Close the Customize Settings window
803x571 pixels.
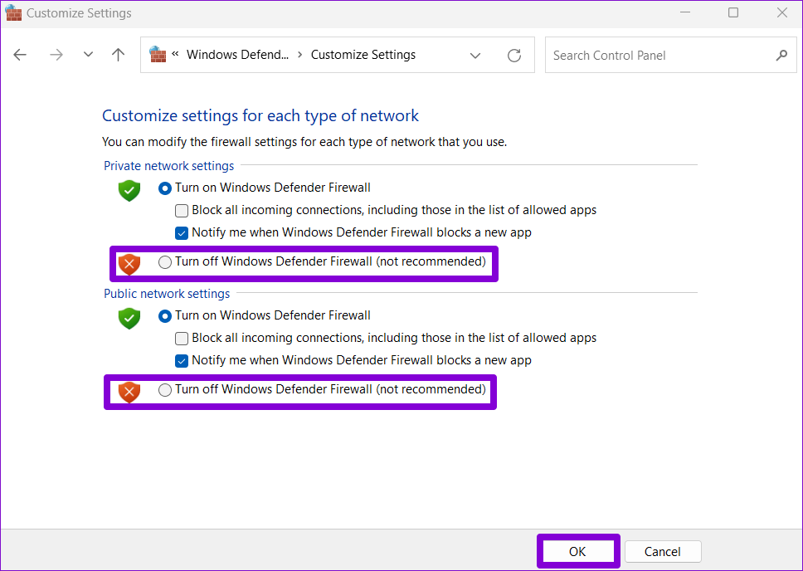coord(782,12)
